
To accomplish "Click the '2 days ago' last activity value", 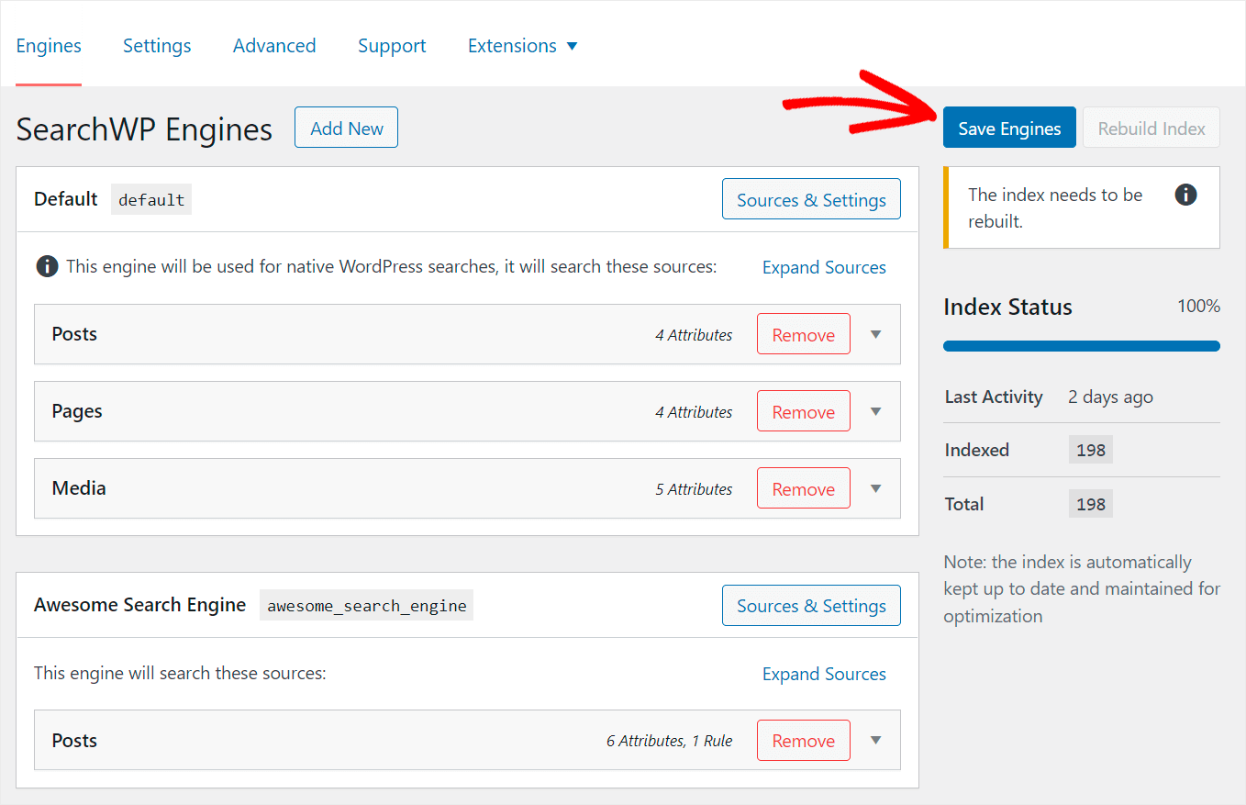I will coord(1110,397).
